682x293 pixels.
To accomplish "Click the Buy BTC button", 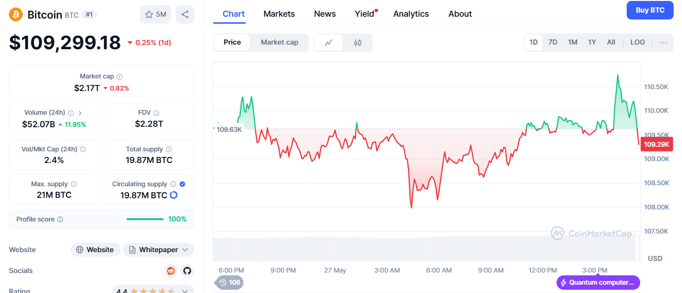I will pyautogui.click(x=650, y=10).
